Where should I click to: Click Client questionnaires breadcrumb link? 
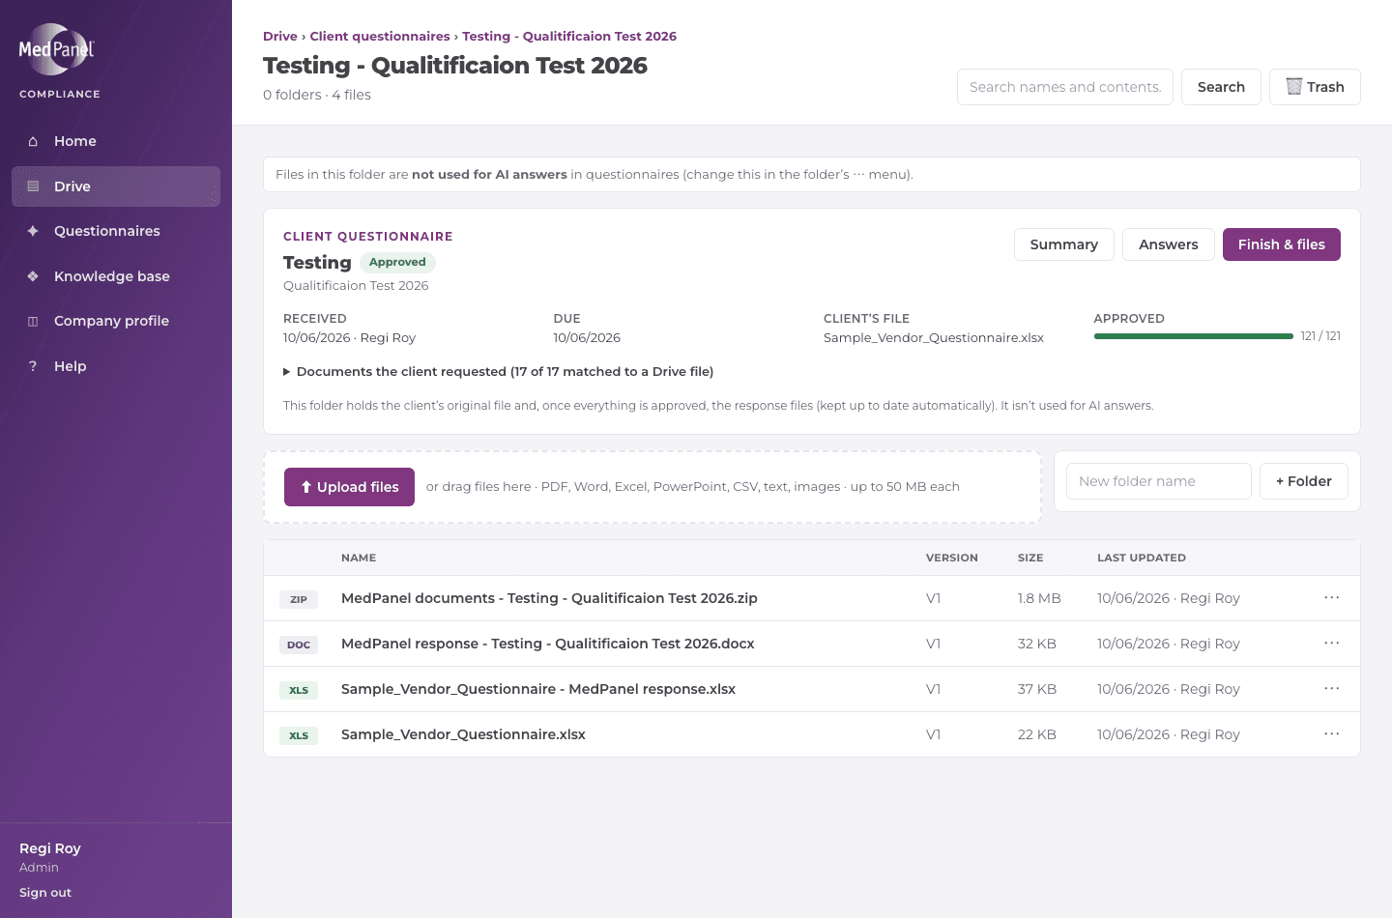click(x=380, y=37)
